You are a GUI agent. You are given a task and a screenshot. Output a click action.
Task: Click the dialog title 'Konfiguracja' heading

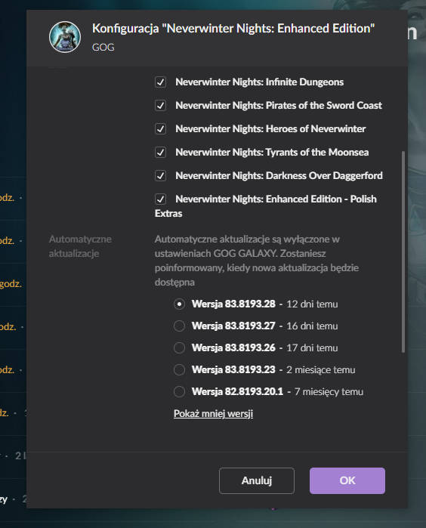[233, 29]
